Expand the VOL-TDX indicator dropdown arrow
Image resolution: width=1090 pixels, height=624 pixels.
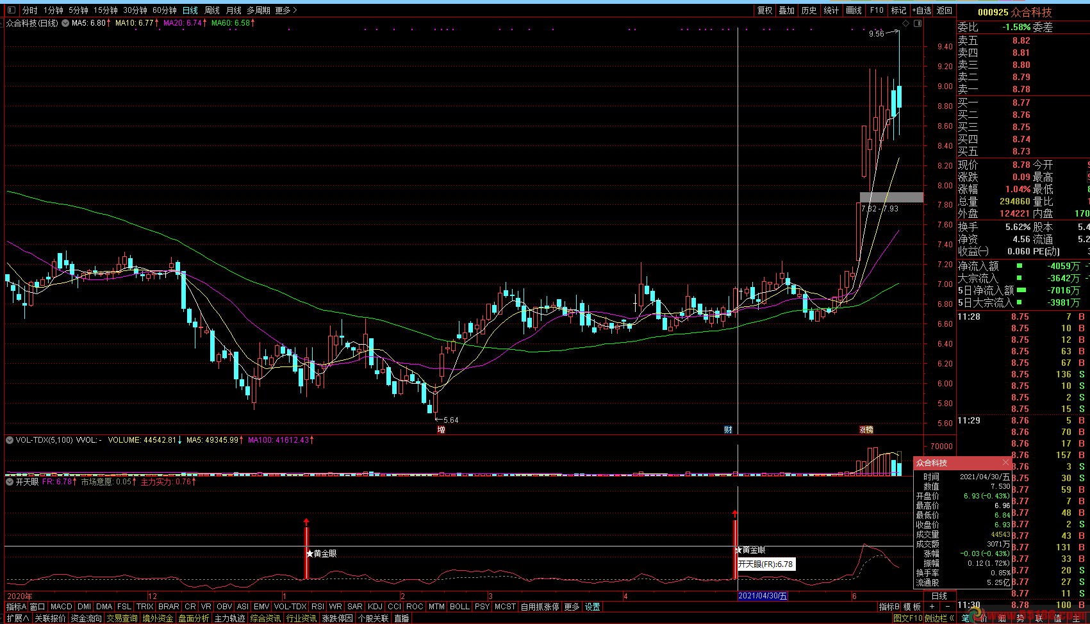(x=10, y=440)
